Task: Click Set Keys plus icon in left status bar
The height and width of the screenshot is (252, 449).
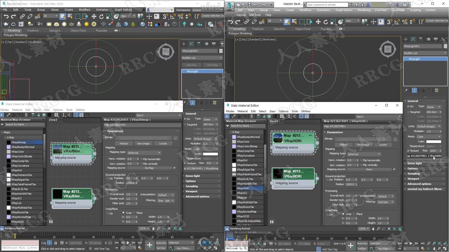Action: coord(150,245)
